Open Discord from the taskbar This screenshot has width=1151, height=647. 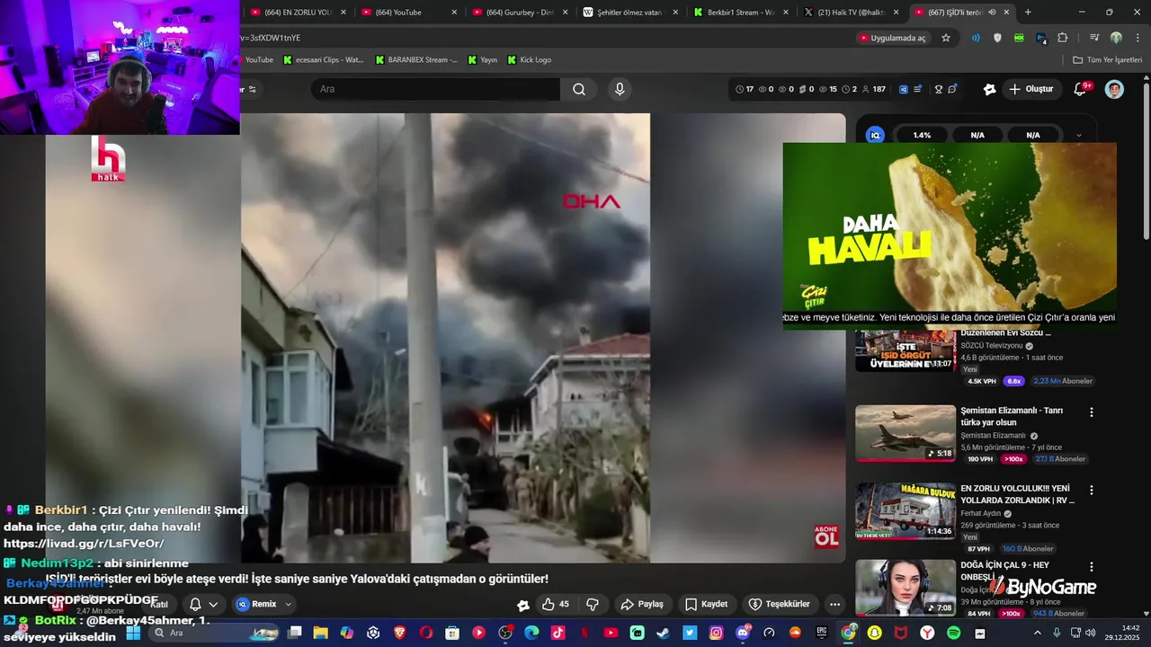point(743,633)
